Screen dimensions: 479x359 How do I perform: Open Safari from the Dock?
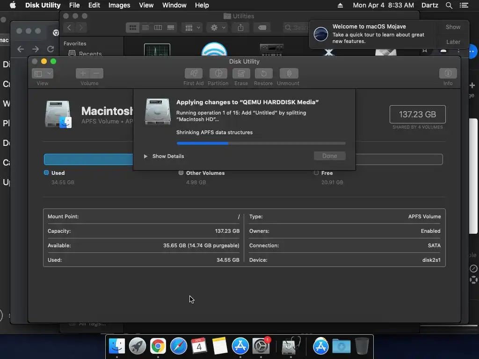pos(178,346)
